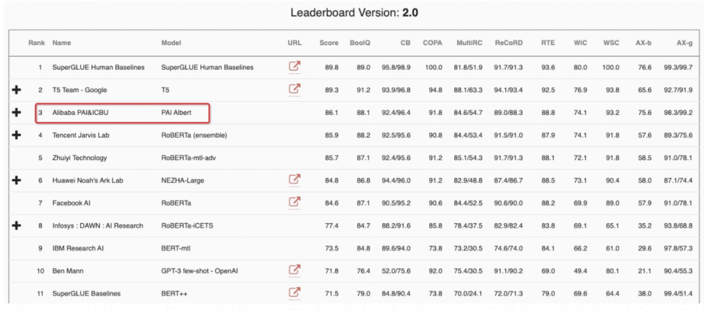
Task: Click IBM AX-g value 97.8/57.3
Action: (x=678, y=248)
